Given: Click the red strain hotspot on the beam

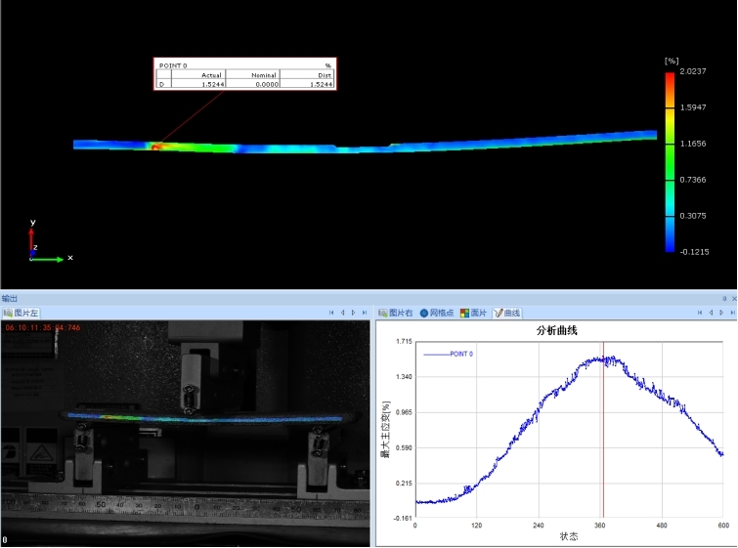Looking at the screenshot, I should coord(156,147).
